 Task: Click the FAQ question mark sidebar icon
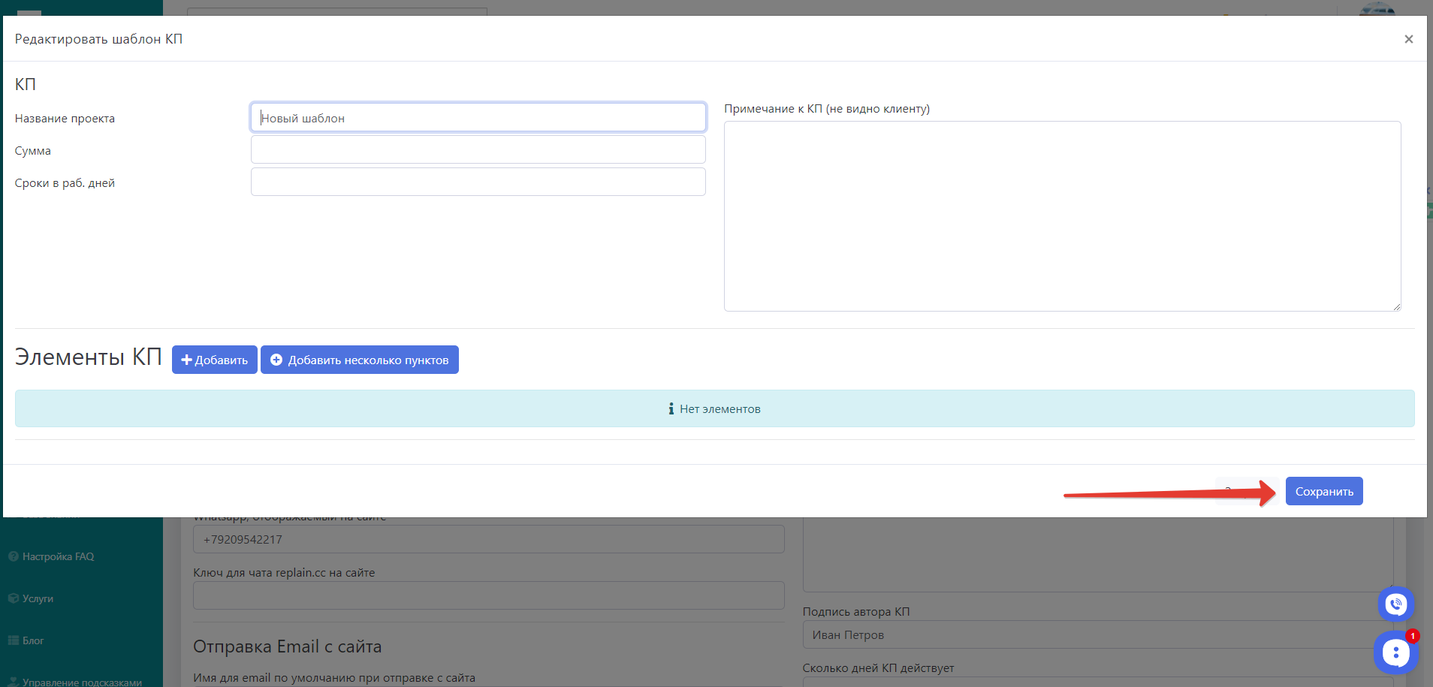click(x=13, y=556)
